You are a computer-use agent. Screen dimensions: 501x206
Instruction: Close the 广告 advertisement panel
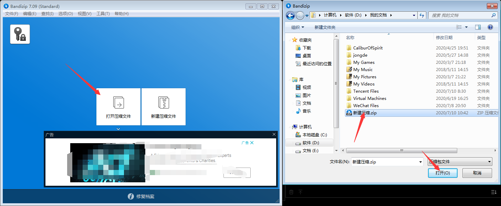[x=274, y=134]
